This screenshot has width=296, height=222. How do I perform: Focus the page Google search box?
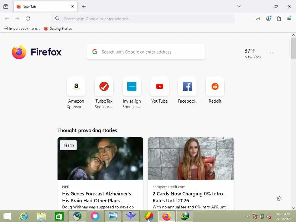[146, 52]
